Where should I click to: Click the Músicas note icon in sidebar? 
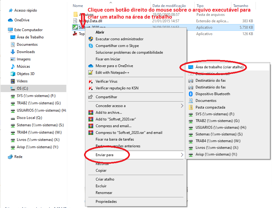tap(13, 66)
